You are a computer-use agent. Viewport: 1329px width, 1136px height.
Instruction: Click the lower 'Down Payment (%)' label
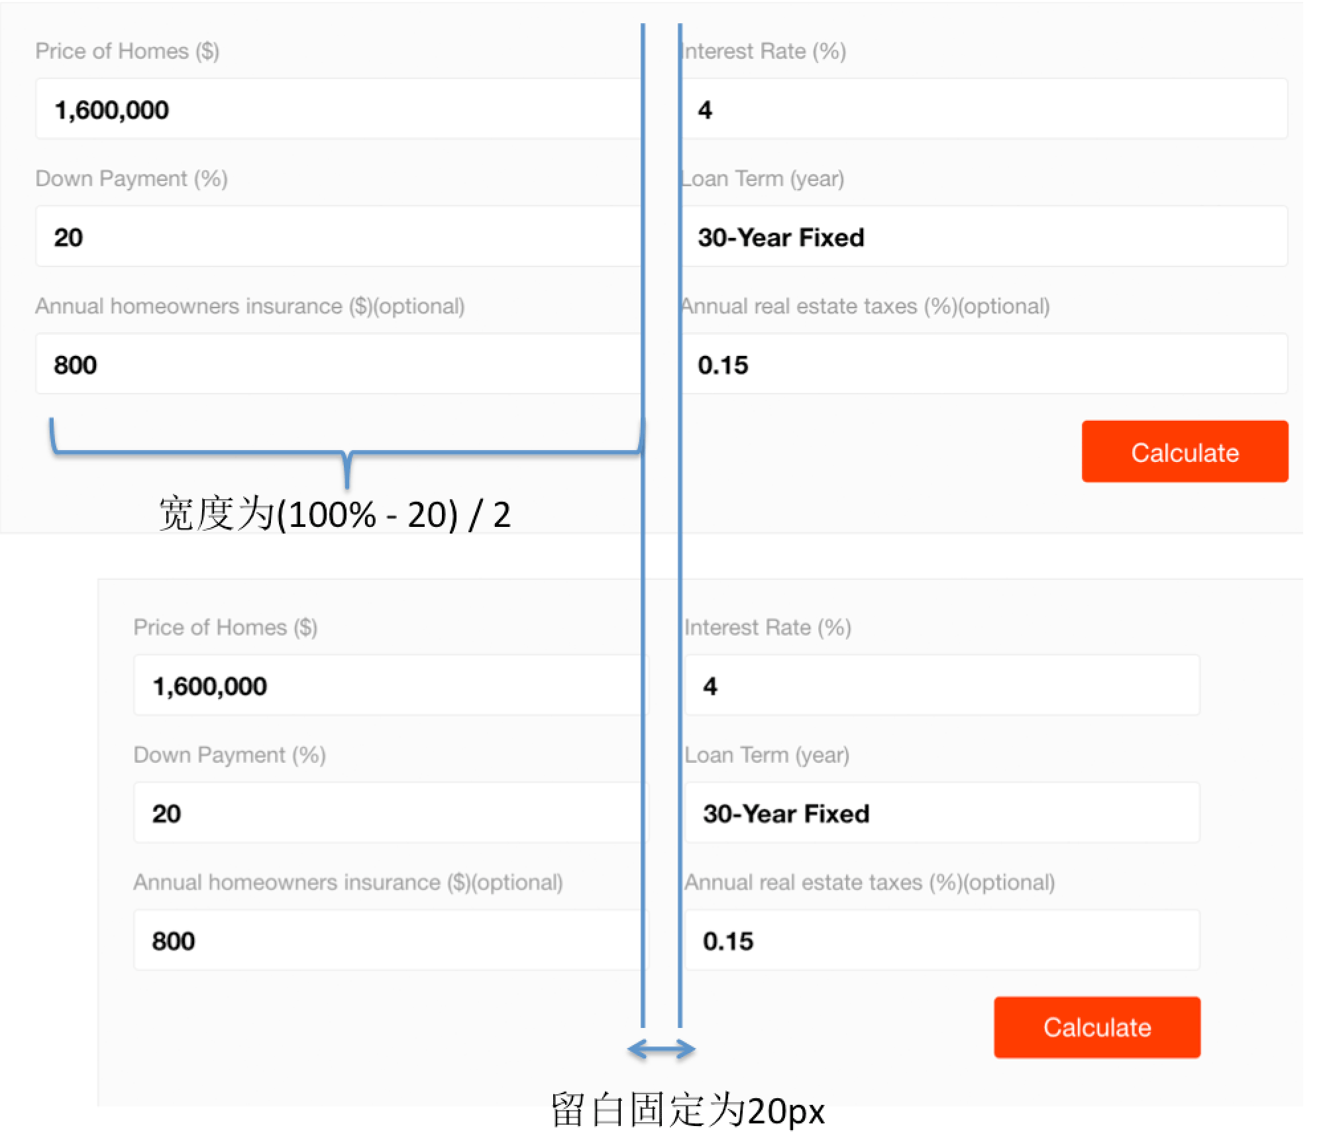pyautogui.click(x=229, y=755)
